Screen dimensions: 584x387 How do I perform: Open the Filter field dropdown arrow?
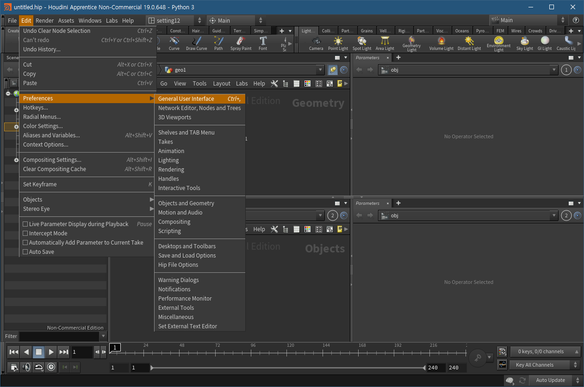pyautogui.click(x=103, y=336)
